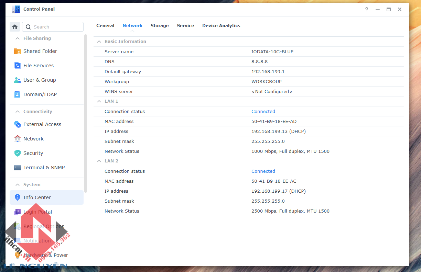The image size is (421, 272).
Task: Click the Home icon button
Action: point(15,27)
